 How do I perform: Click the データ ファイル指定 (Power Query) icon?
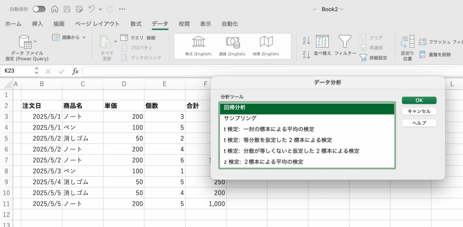(x=25, y=42)
